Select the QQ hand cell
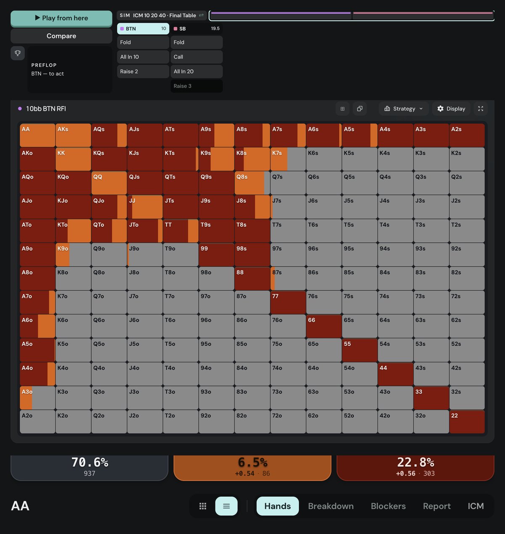 (109, 183)
